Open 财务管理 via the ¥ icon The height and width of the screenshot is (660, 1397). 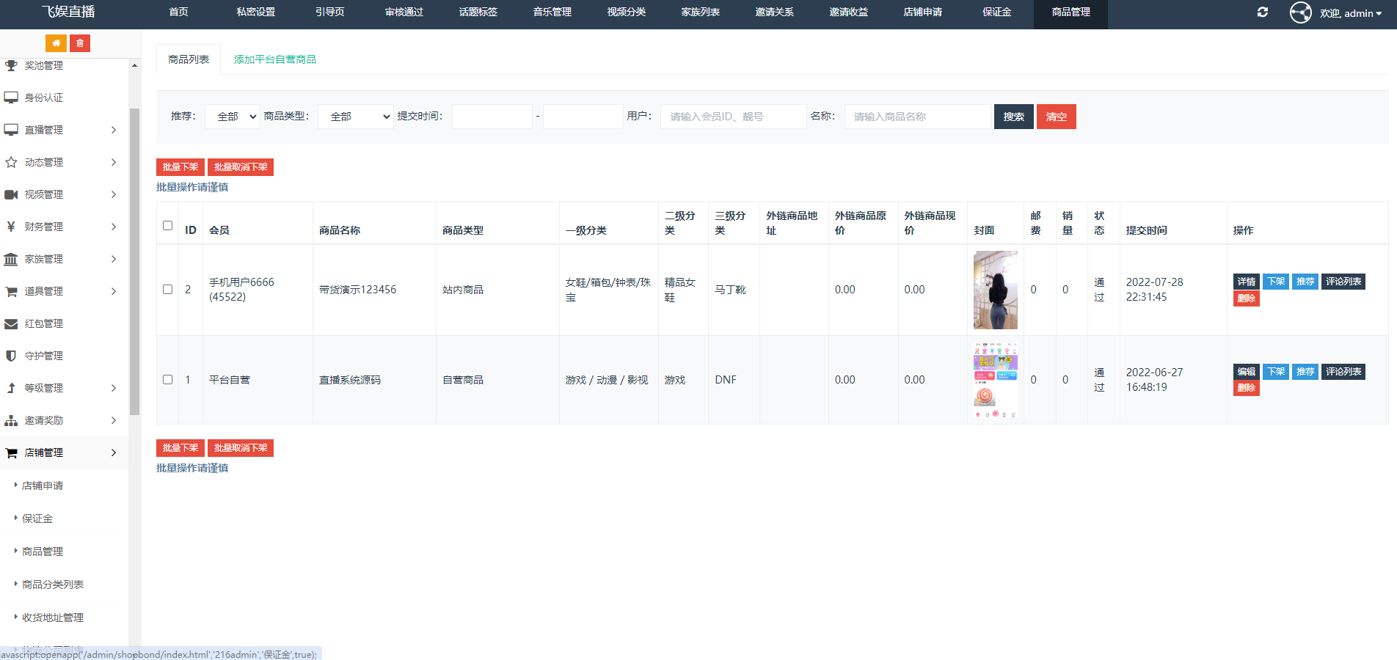(11, 227)
